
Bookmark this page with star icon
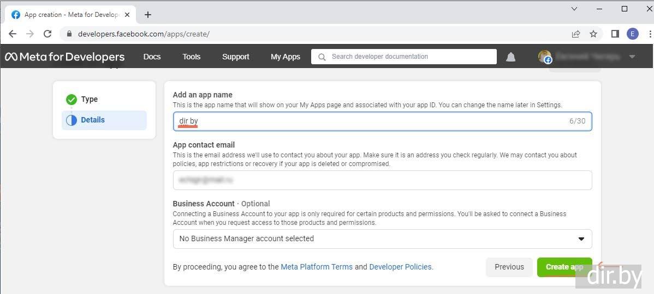593,34
